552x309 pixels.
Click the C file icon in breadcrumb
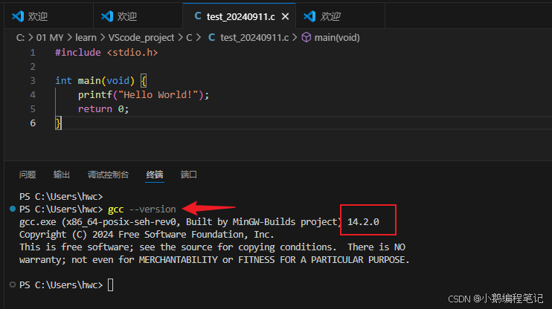(211, 38)
